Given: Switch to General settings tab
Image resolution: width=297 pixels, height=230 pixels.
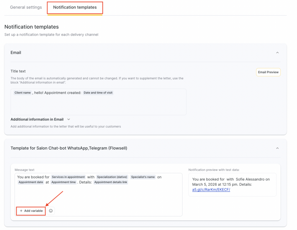Looking at the screenshot, I should pos(26,7).
